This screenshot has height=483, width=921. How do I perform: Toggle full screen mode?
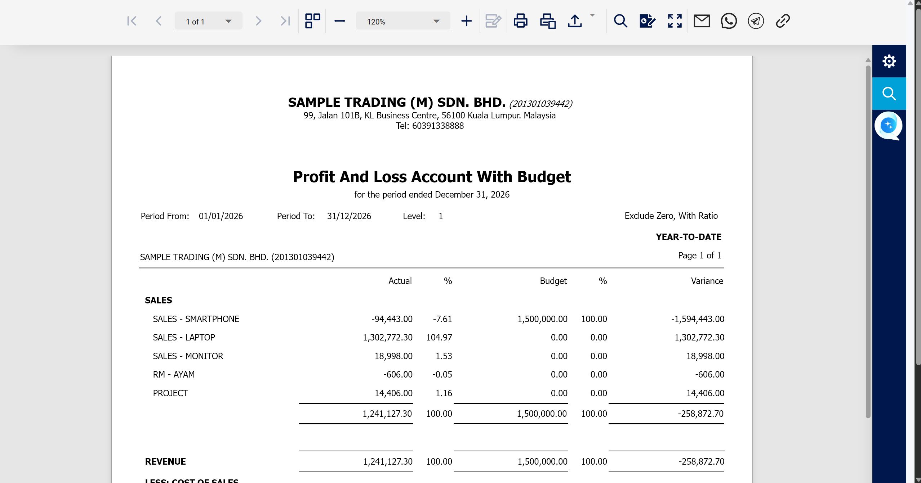(675, 21)
